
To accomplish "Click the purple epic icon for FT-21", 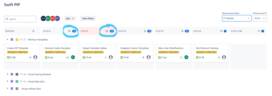I will click(x=12, y=40).
